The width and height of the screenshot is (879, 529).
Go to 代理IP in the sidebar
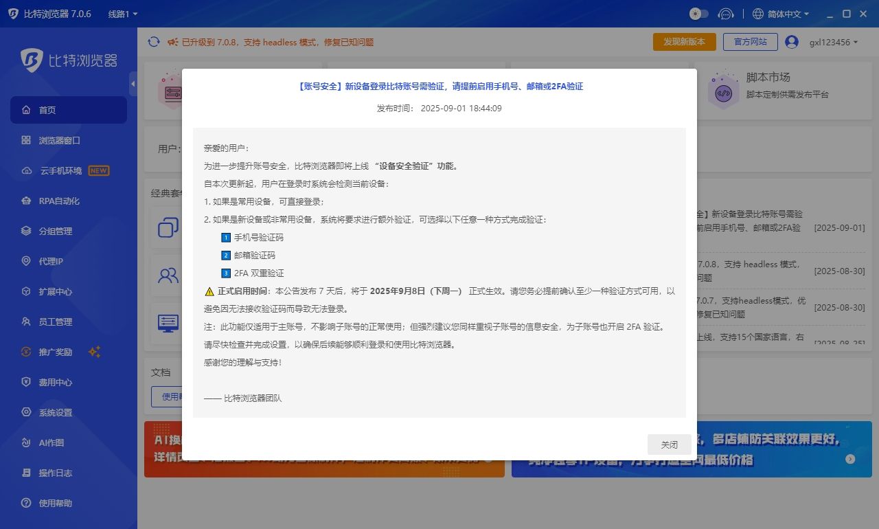point(51,261)
